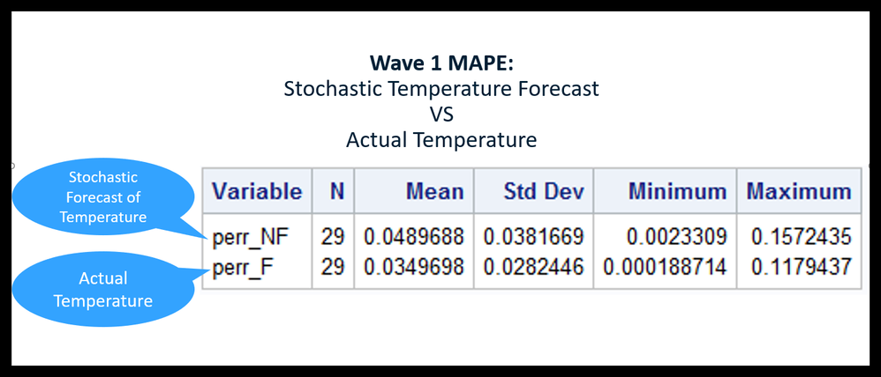Viewport: 881px width, 377px height.
Task: Click the Std Dev value 0.0381669
Action: pos(533,237)
